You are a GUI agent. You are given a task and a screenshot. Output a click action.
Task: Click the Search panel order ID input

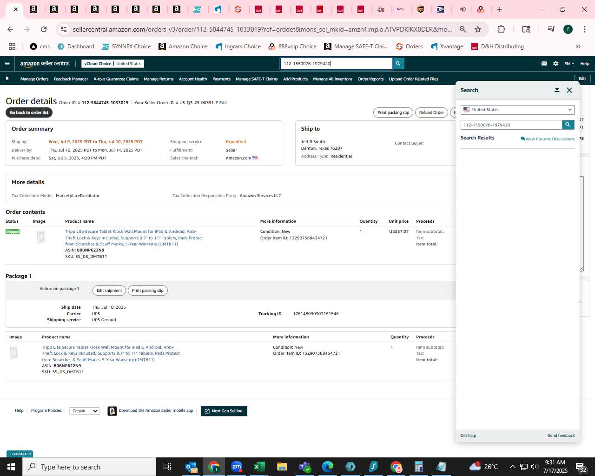tap(511, 125)
